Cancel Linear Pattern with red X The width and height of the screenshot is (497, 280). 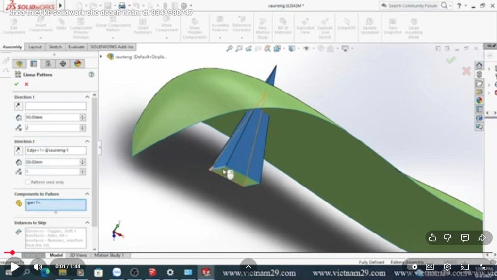tap(26, 84)
